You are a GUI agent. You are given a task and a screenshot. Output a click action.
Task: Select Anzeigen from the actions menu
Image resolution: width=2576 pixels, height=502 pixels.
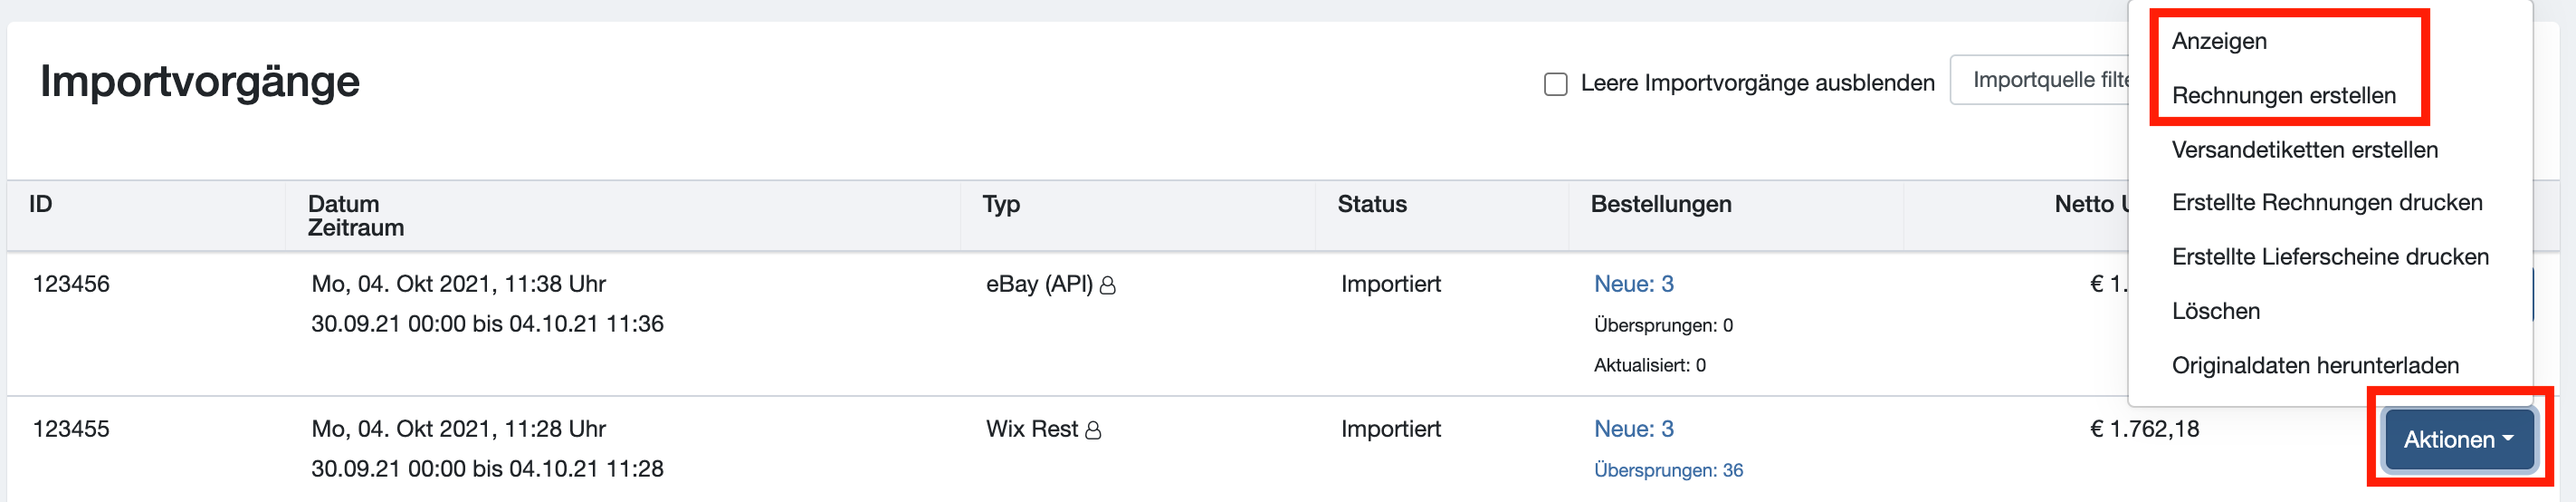coord(2218,41)
